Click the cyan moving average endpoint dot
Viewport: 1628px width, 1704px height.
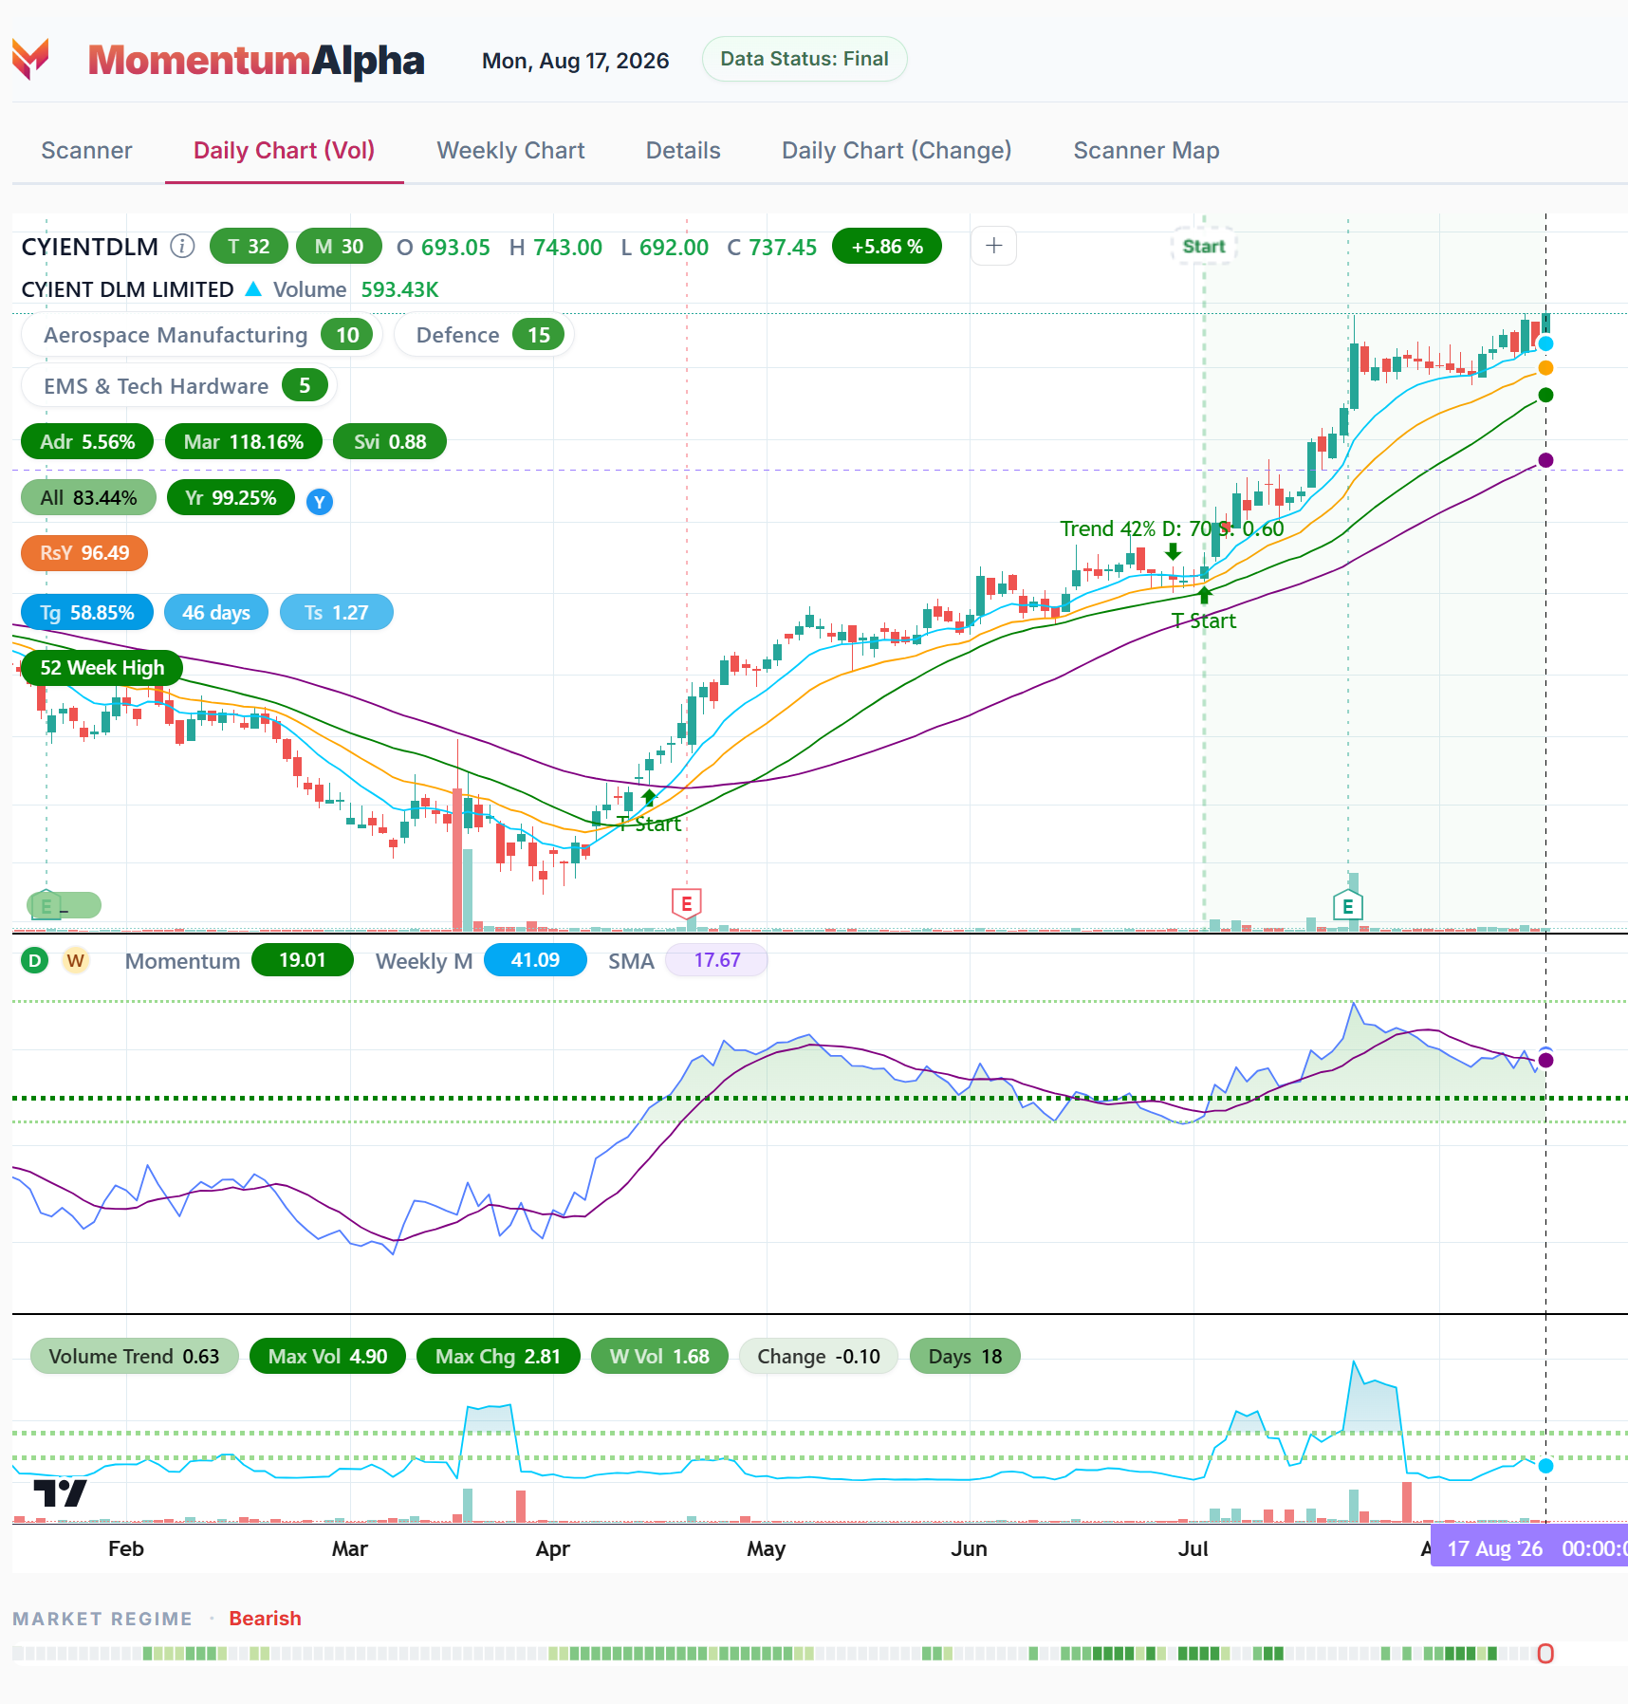pos(1545,343)
